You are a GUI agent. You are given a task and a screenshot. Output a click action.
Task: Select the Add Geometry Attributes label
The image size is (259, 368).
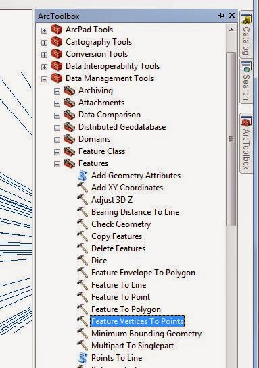(136, 176)
